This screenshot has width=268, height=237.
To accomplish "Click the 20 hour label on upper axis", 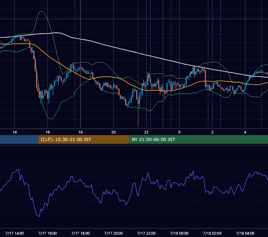I will coord(114,132).
